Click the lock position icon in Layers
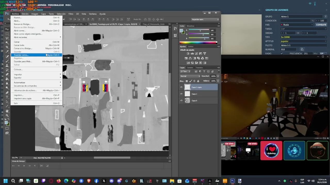330x185 pixels. click(x=194, y=81)
